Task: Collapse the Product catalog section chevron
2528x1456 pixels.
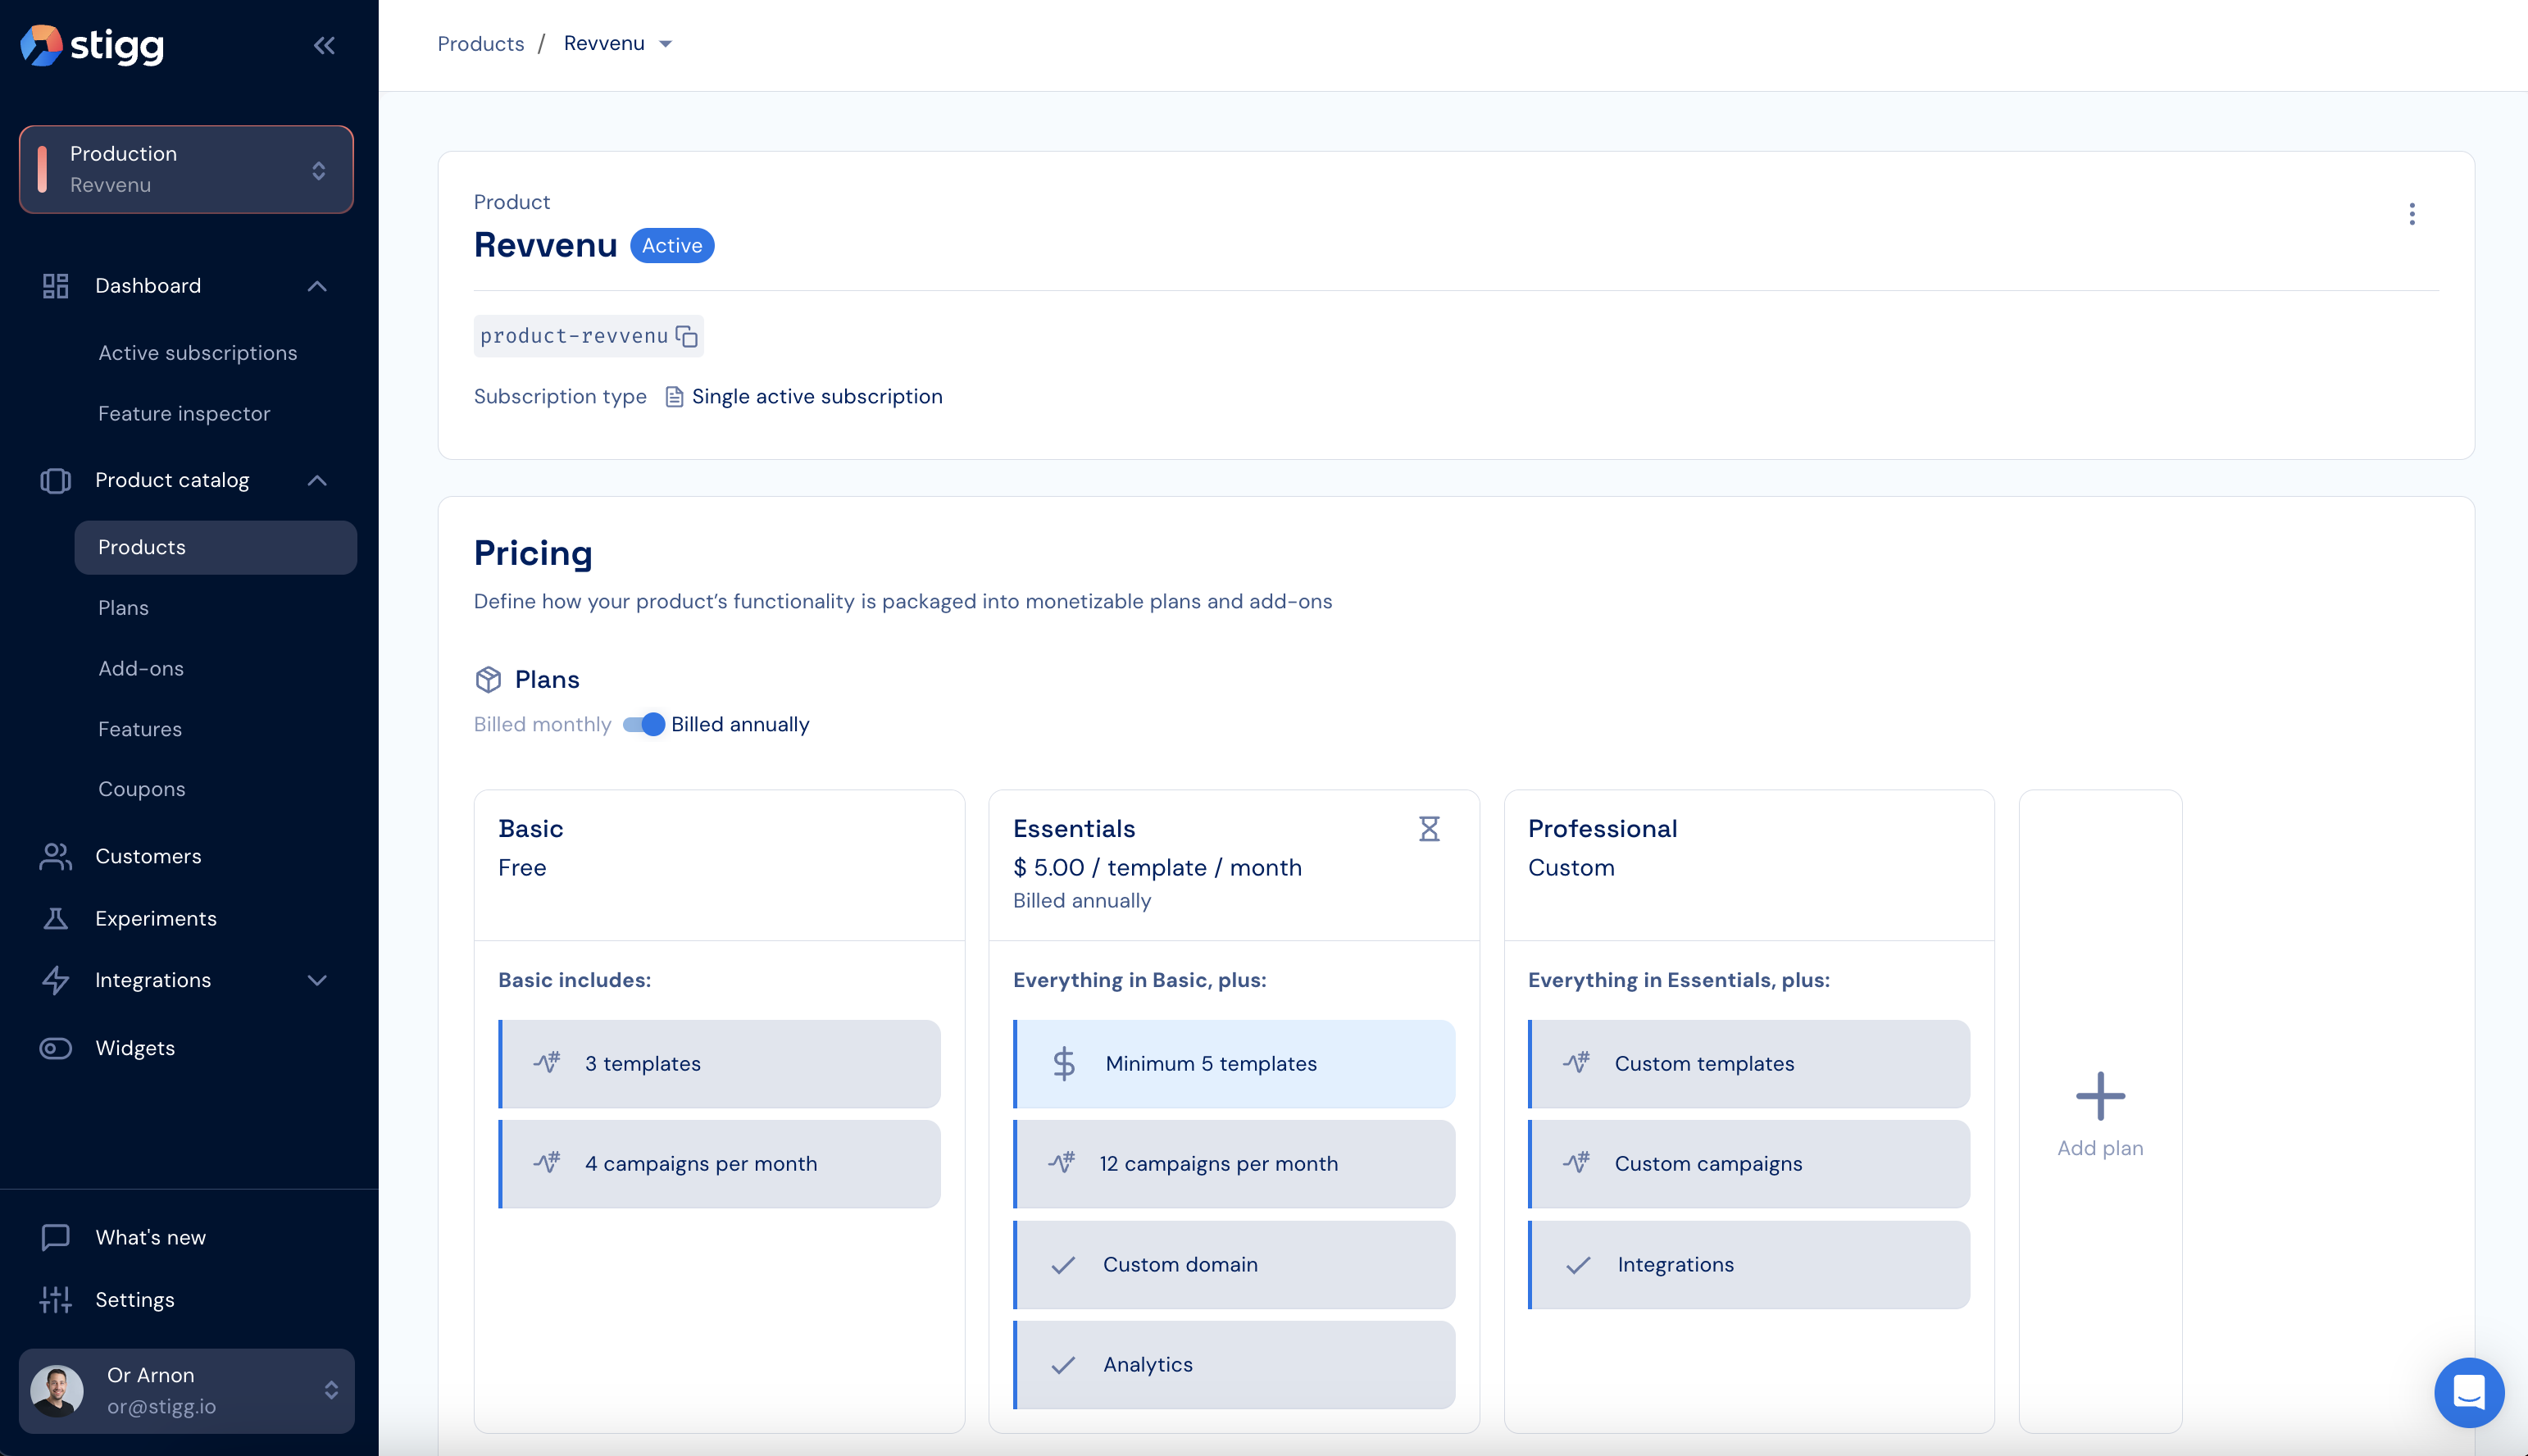Action: tap(317, 481)
